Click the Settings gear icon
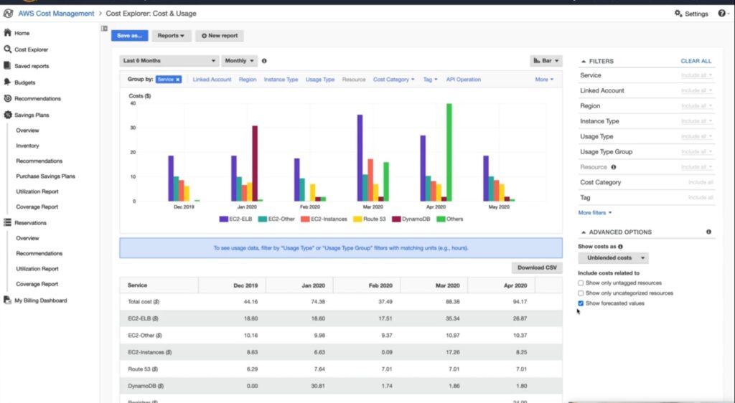The image size is (735, 403). (x=678, y=14)
